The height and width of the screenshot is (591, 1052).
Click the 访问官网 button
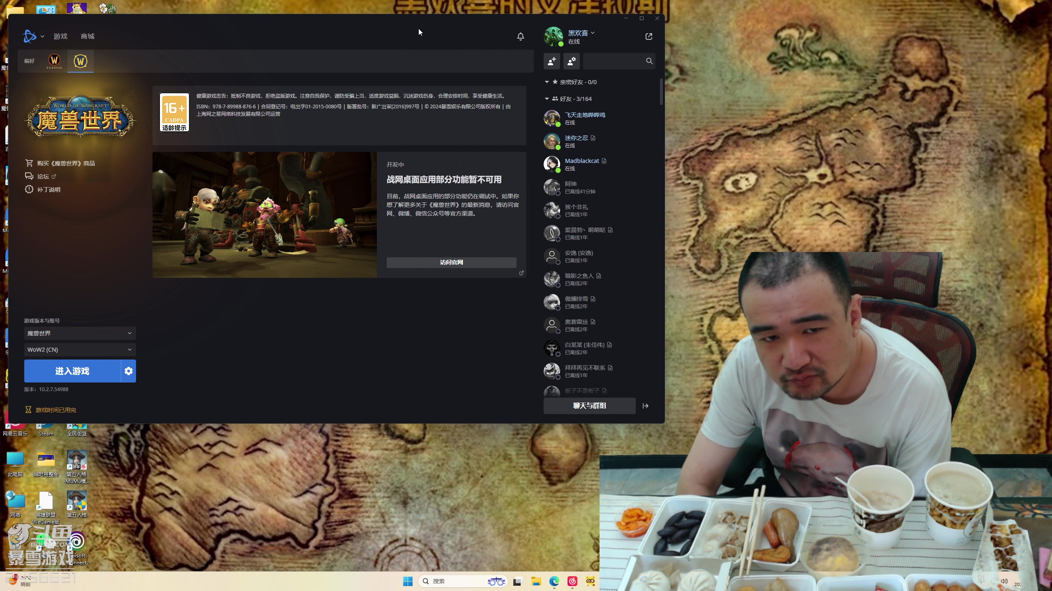tap(451, 262)
